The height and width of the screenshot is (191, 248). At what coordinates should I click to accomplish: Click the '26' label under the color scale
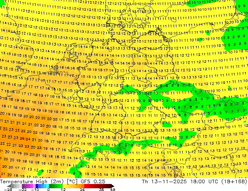pos(82,189)
